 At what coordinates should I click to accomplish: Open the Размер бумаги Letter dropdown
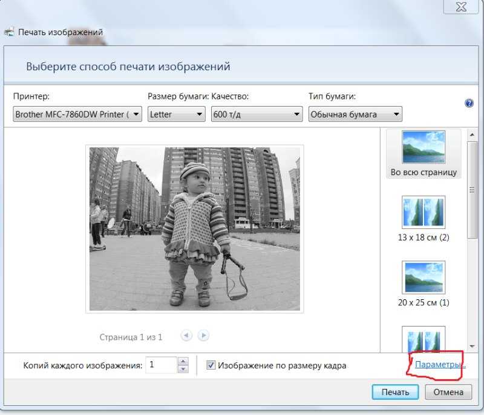tap(176, 114)
